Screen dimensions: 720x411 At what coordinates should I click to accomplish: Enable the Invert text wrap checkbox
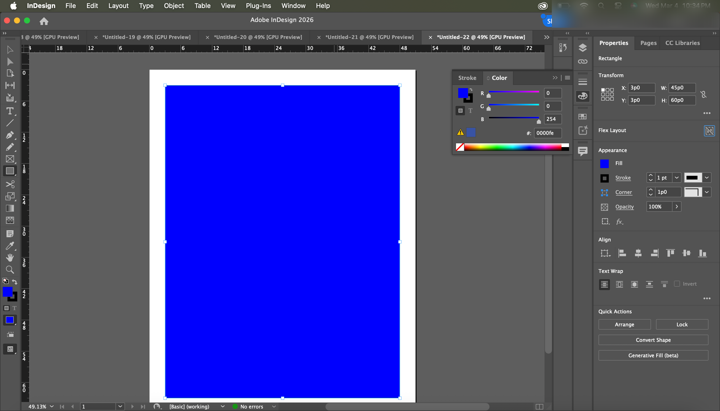[x=677, y=284]
